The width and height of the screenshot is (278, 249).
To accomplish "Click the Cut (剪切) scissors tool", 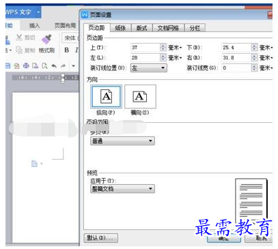I will tap(25, 38).
